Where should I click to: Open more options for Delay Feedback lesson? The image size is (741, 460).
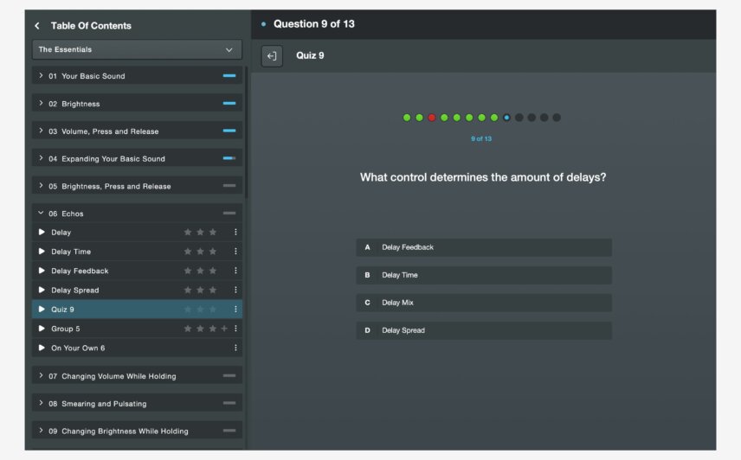click(x=235, y=271)
